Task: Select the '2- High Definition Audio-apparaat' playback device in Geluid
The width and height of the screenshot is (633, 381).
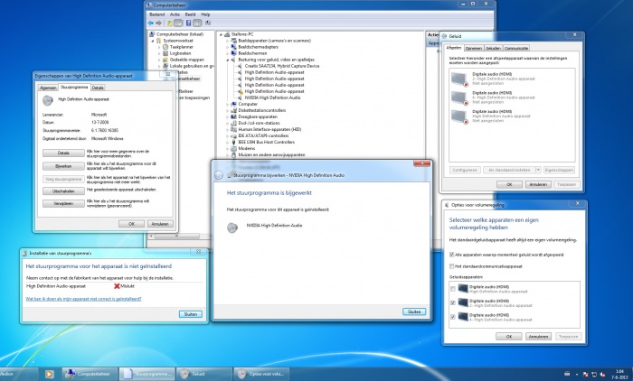Action: (x=512, y=79)
